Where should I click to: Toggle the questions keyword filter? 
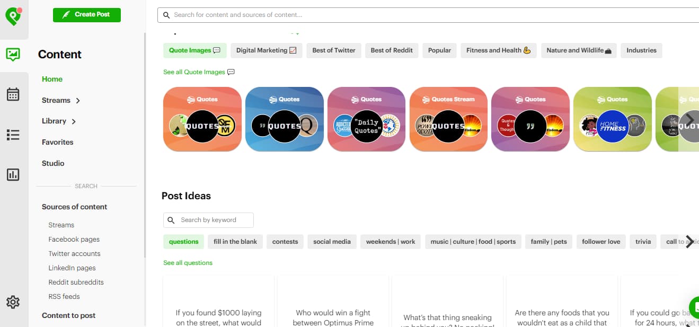click(183, 241)
